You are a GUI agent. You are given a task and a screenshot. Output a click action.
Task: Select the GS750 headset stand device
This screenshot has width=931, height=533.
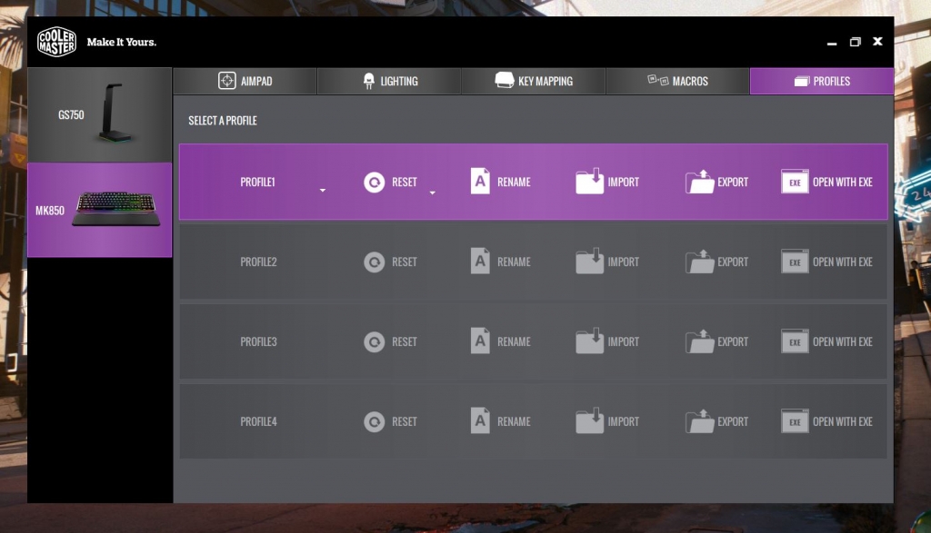click(100, 115)
